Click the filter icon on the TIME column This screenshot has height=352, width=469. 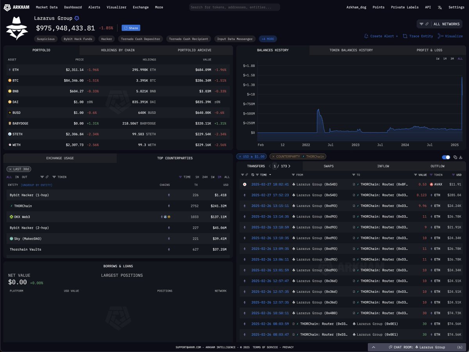coord(257,175)
